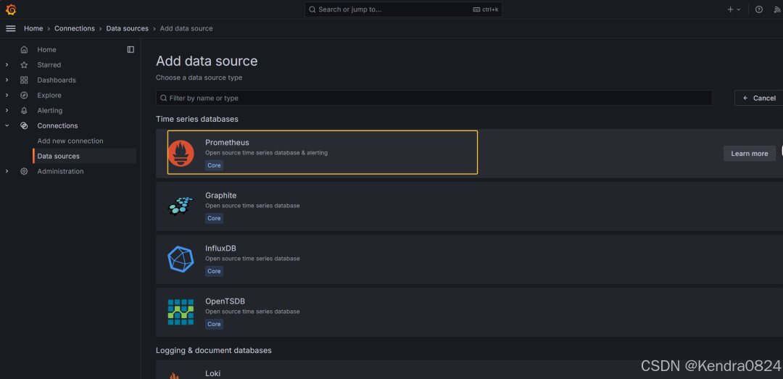Click the Filter by name or type field

point(434,98)
